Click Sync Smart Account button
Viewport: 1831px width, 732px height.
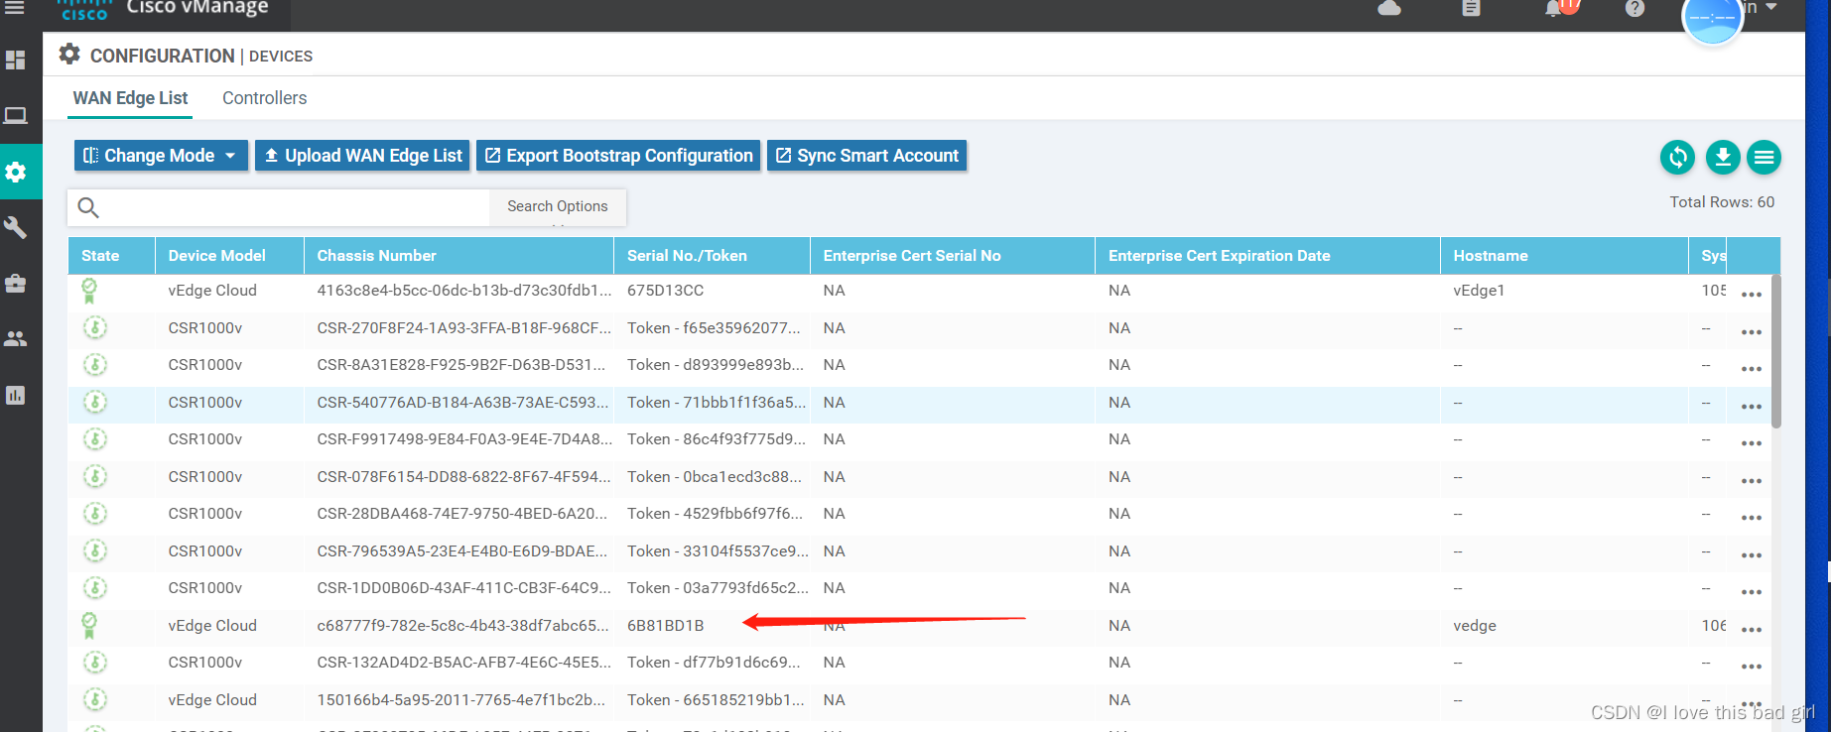click(867, 156)
